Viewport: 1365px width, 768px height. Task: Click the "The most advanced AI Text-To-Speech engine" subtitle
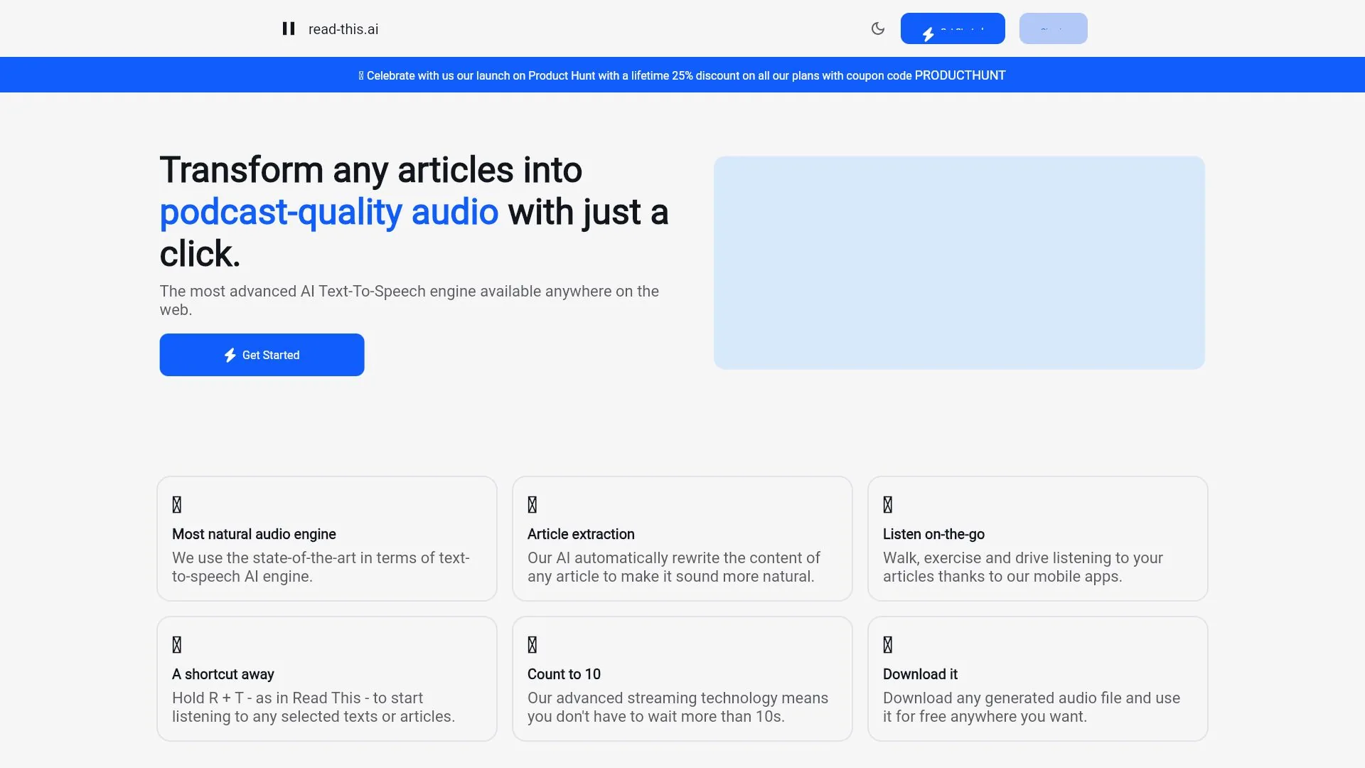[409, 300]
